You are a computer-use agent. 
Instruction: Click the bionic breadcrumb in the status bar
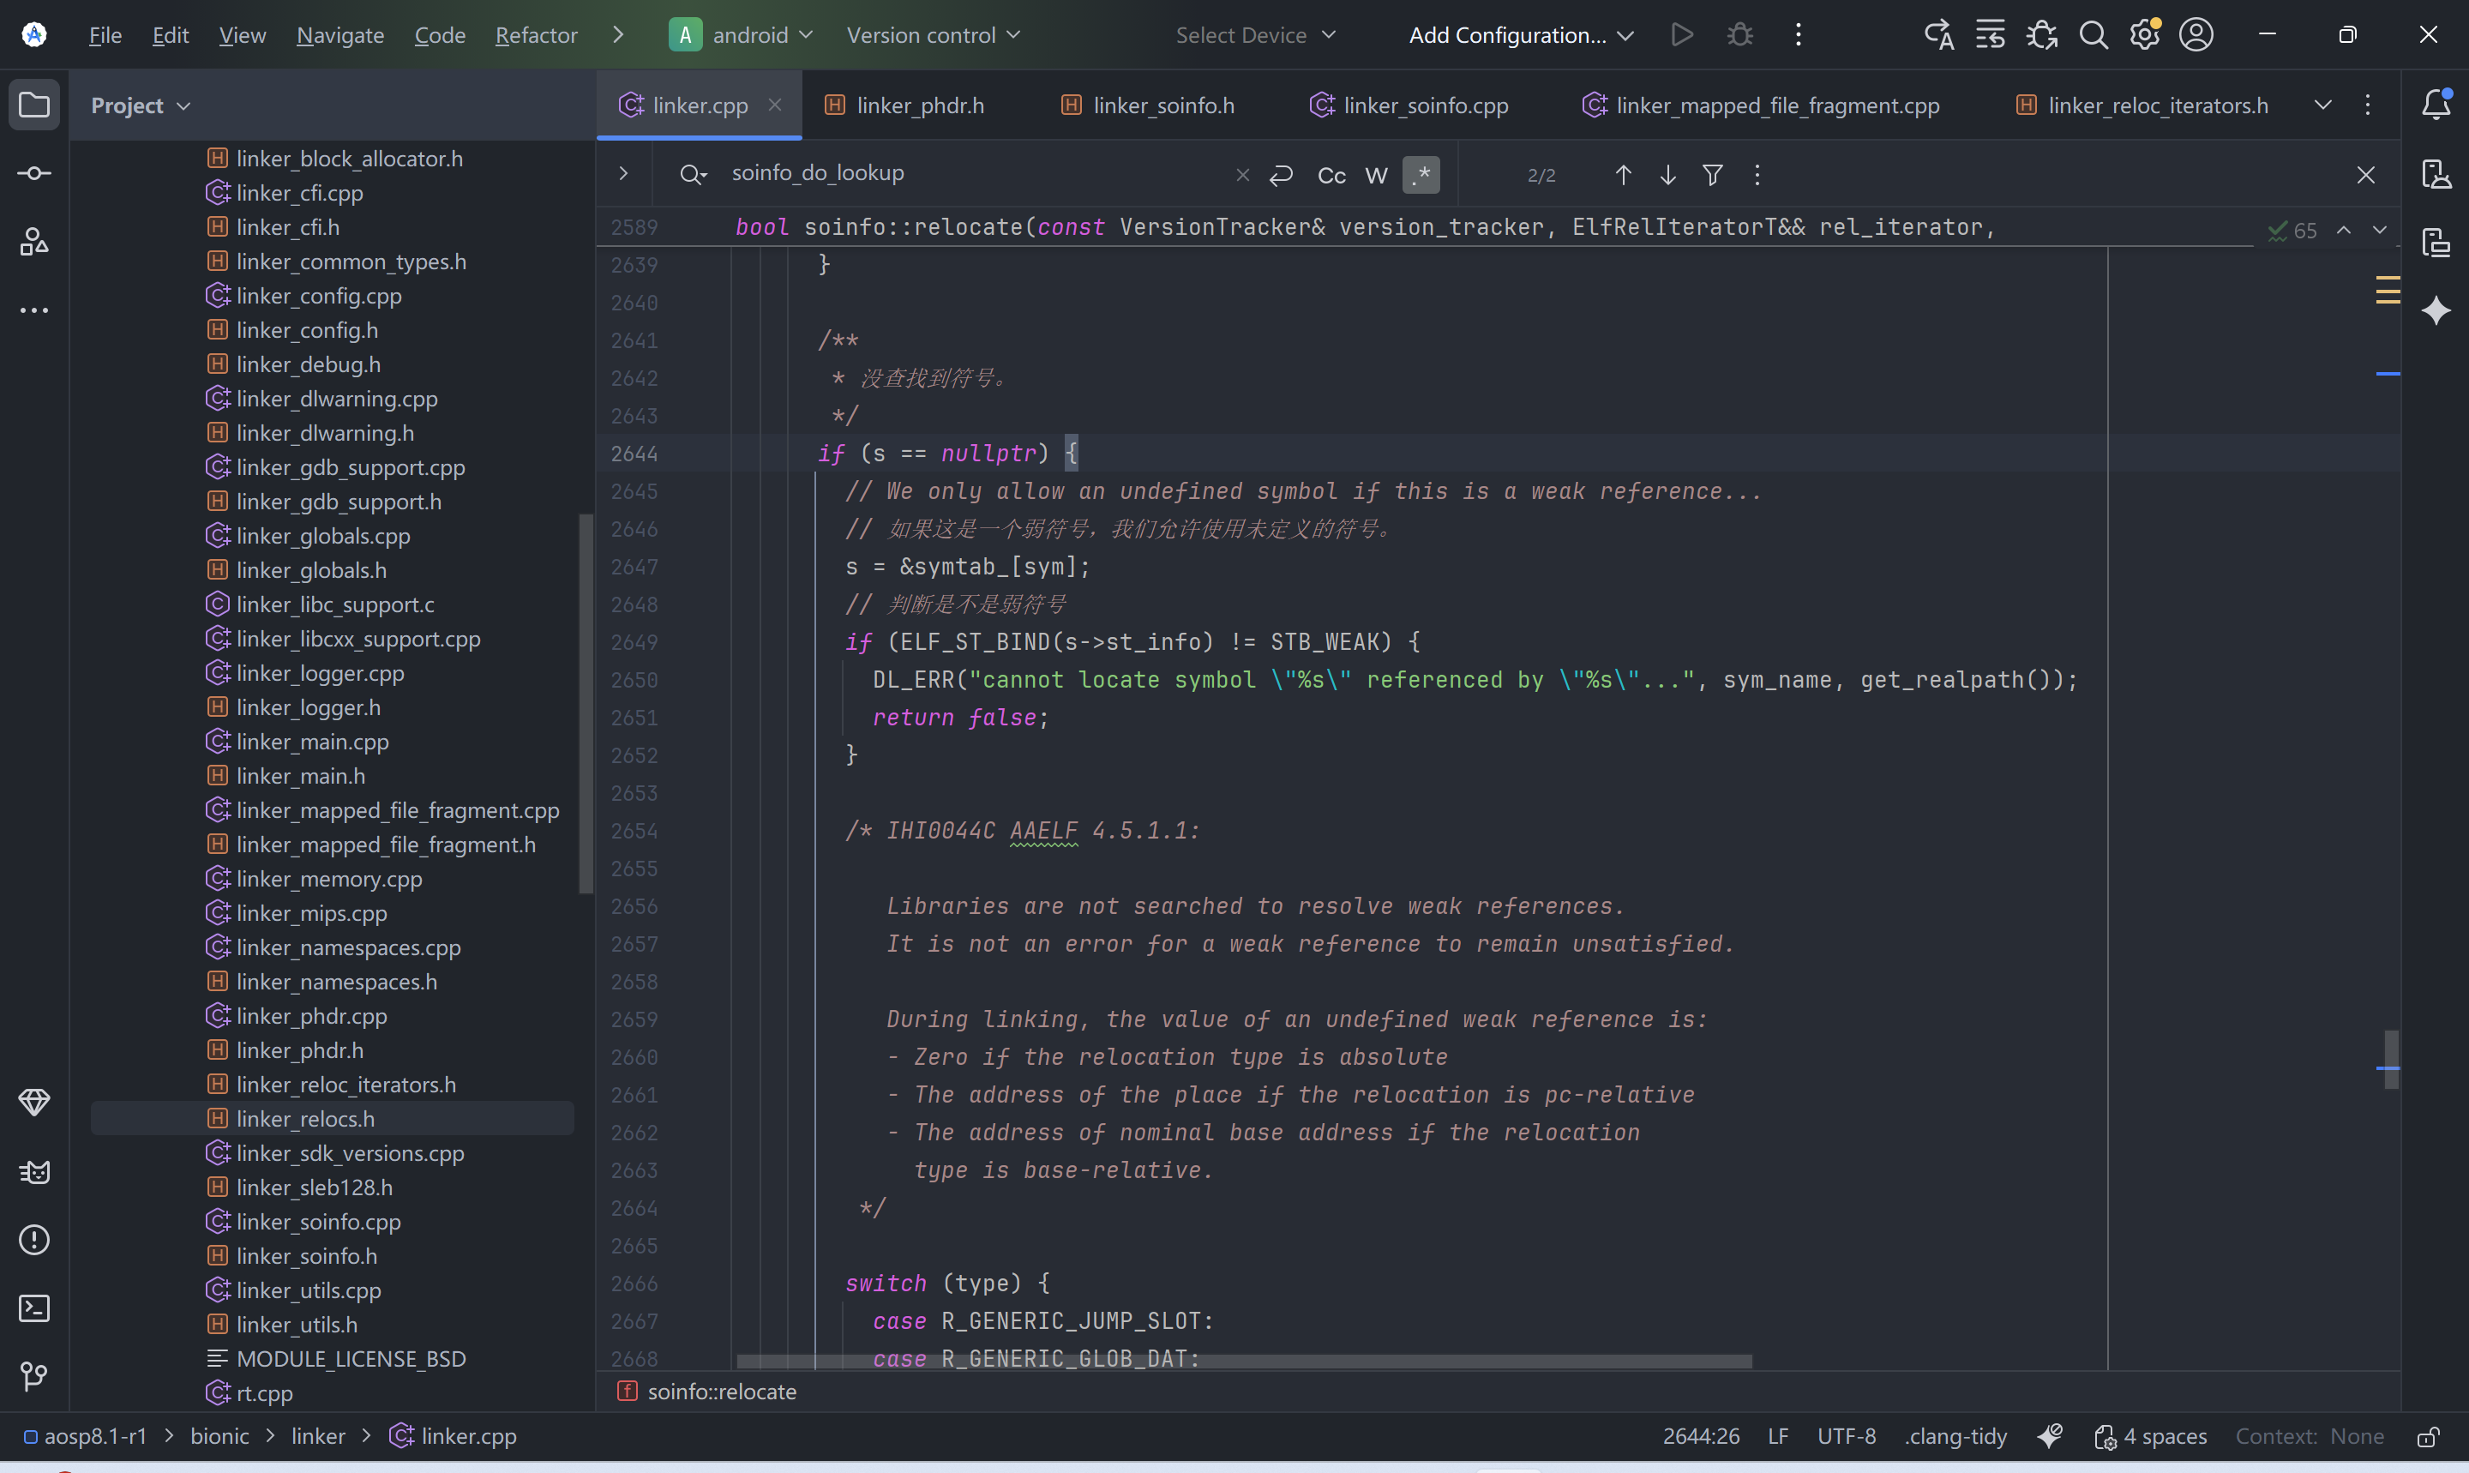tap(219, 1436)
